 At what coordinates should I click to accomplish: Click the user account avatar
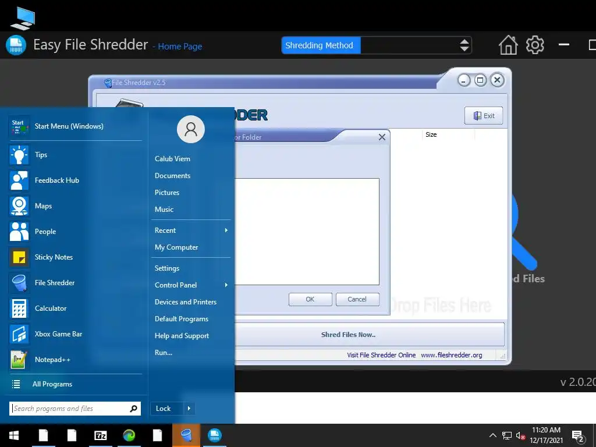[191, 129]
